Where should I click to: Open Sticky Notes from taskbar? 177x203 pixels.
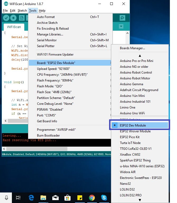pos(80,198)
